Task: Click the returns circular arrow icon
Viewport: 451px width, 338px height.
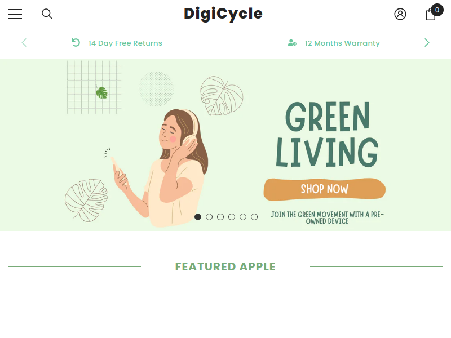Action: click(x=76, y=43)
